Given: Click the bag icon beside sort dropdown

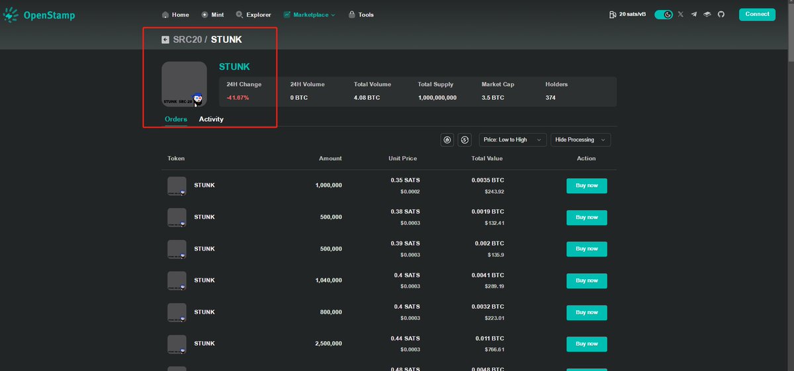Looking at the screenshot, I should click(x=447, y=140).
